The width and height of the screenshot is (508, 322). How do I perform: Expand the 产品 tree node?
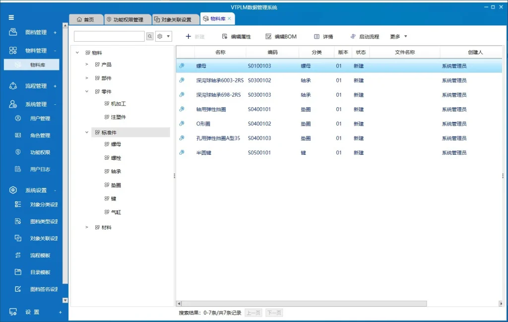[86, 64]
